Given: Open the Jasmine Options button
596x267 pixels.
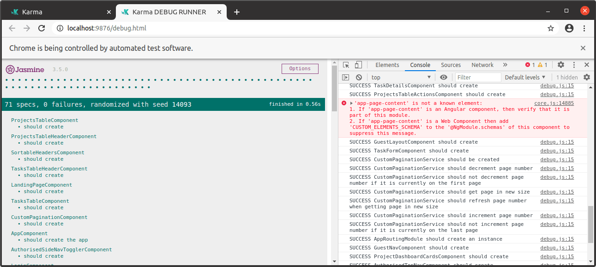Looking at the screenshot, I should pyautogui.click(x=300, y=68).
